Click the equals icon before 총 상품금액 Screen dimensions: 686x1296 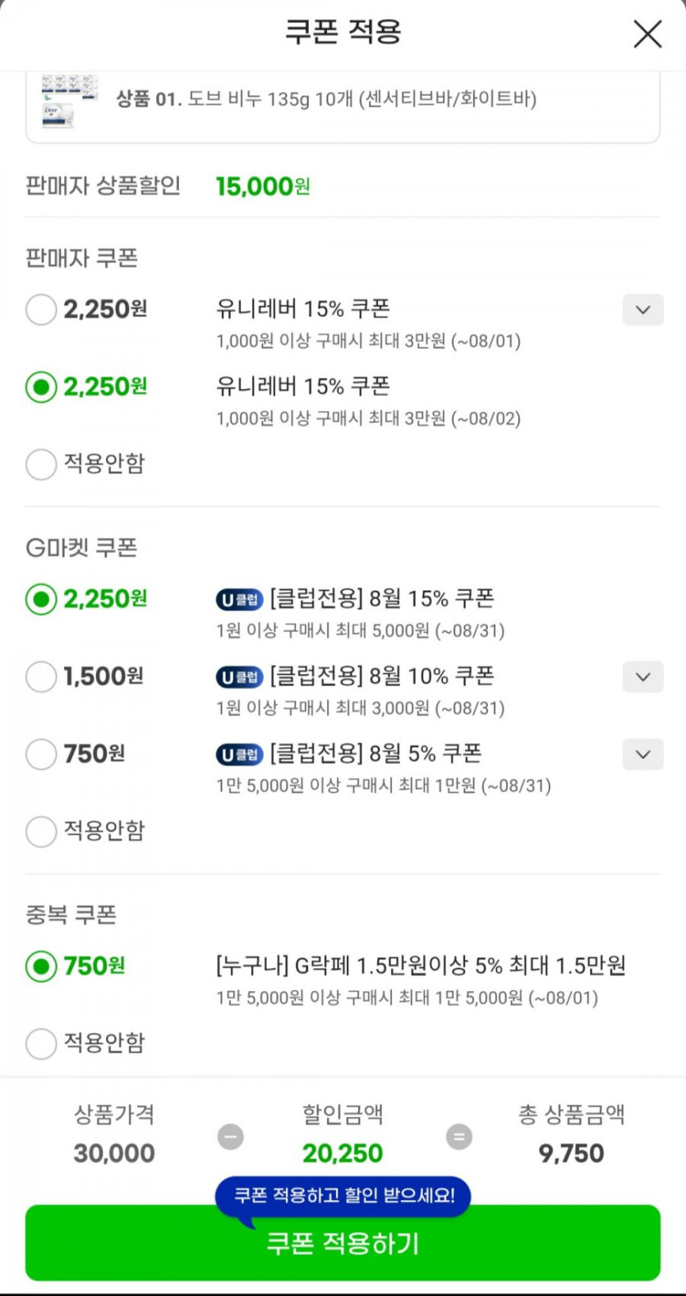point(458,1137)
